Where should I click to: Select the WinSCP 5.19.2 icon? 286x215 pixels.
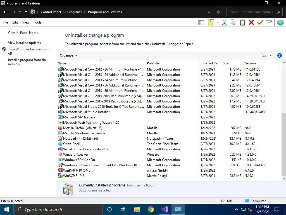tap(60, 176)
